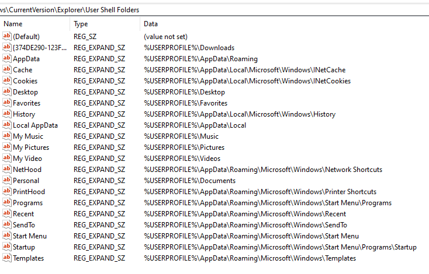Select the My Video value name
The width and height of the screenshot is (429, 274).
tap(27, 159)
